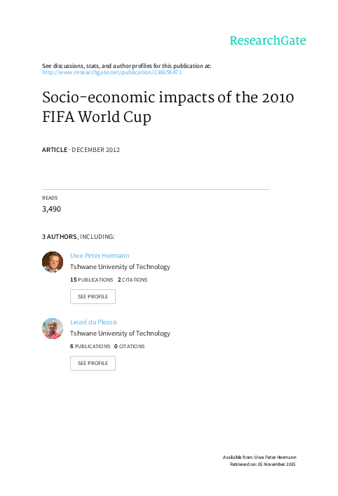The width and height of the screenshot is (338, 496).
Task: Click Available from Uwe Peter Hermann text
Action: pos(259,457)
